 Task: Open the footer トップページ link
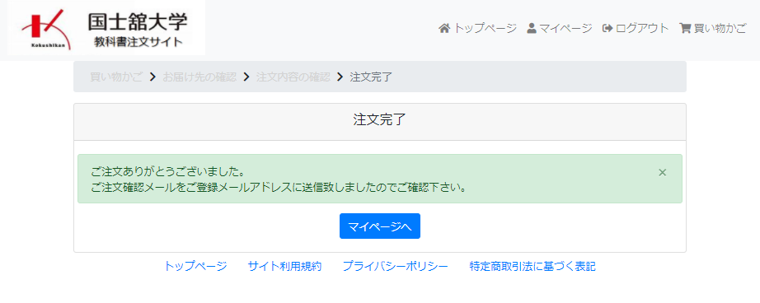point(195,266)
